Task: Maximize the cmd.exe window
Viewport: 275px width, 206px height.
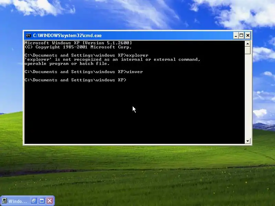Action: pyautogui.click(x=241, y=36)
